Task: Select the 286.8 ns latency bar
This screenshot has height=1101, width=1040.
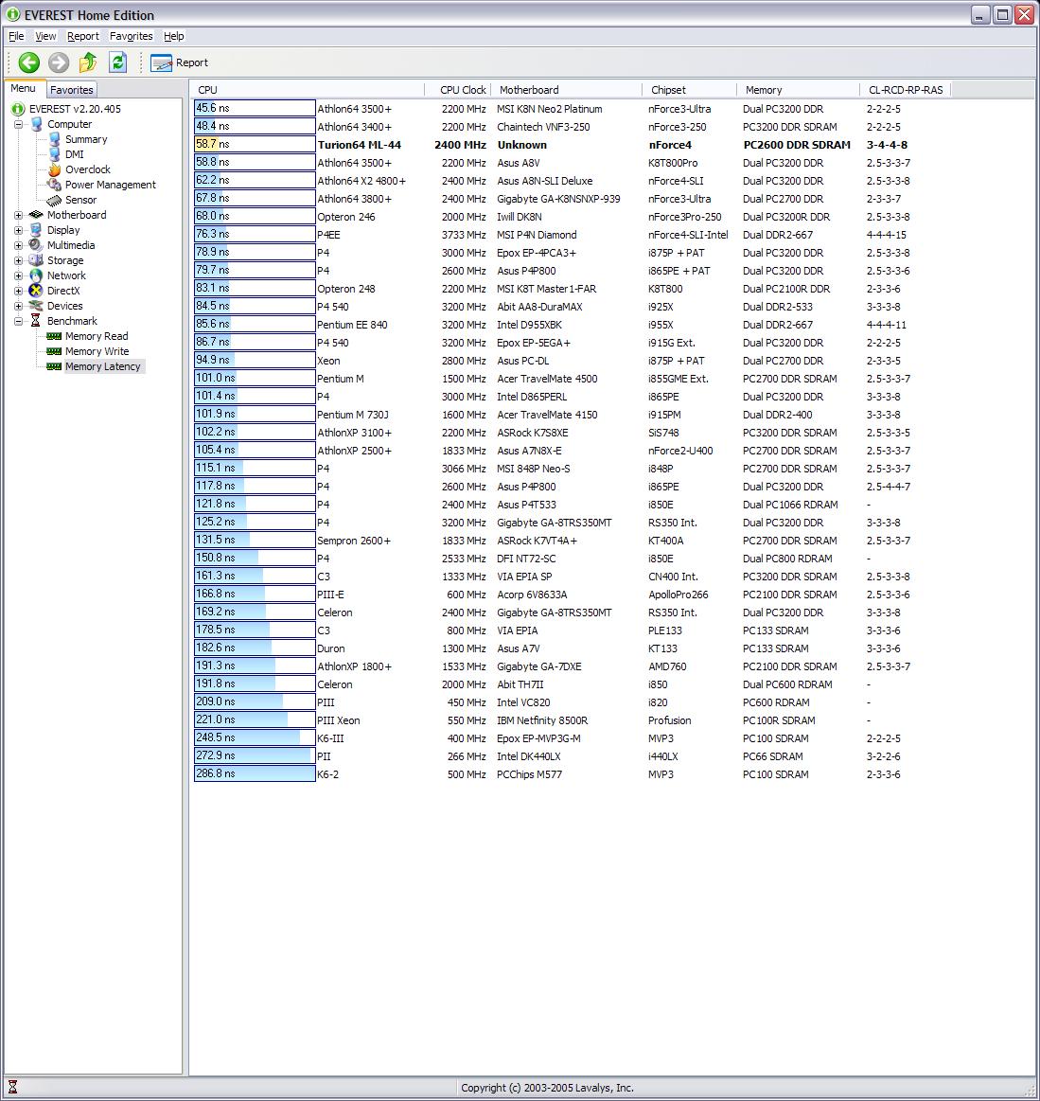Action: pos(254,773)
